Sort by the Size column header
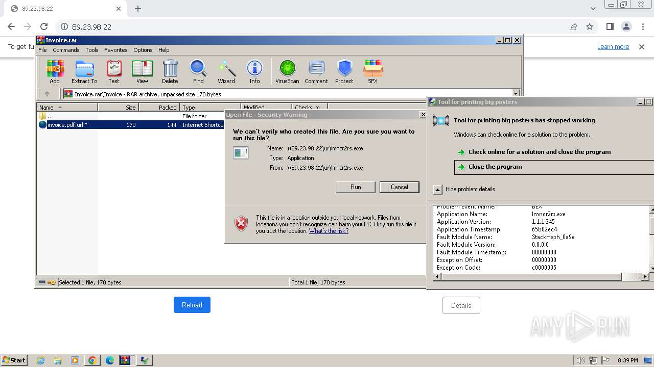 118,108
